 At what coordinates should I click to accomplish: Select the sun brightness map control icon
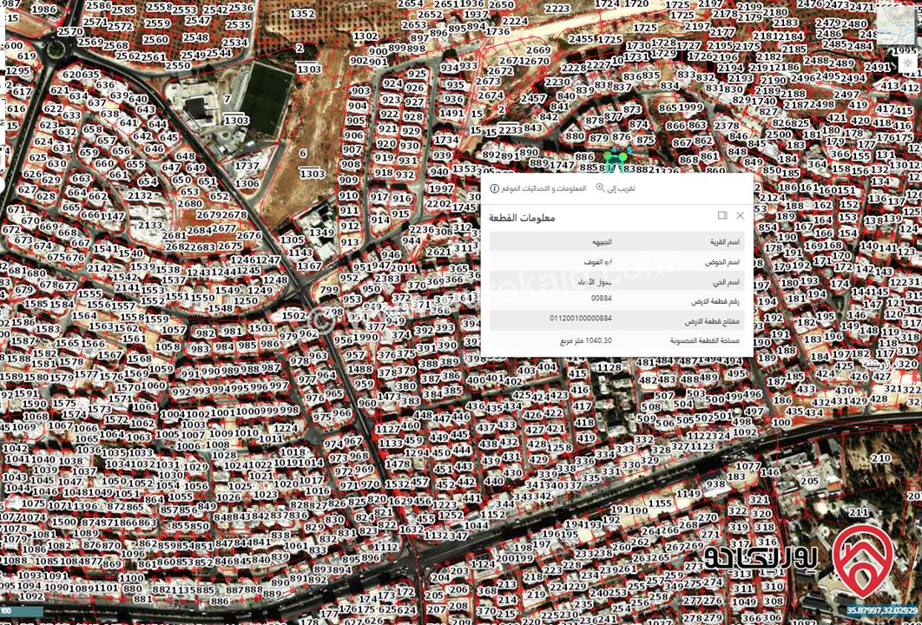907,63
